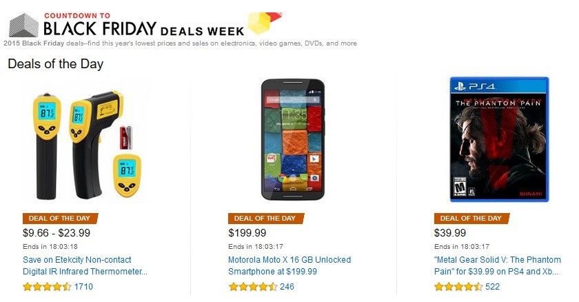
Task: Click the $9.66 - $23.99 price range
Action: [57, 233]
